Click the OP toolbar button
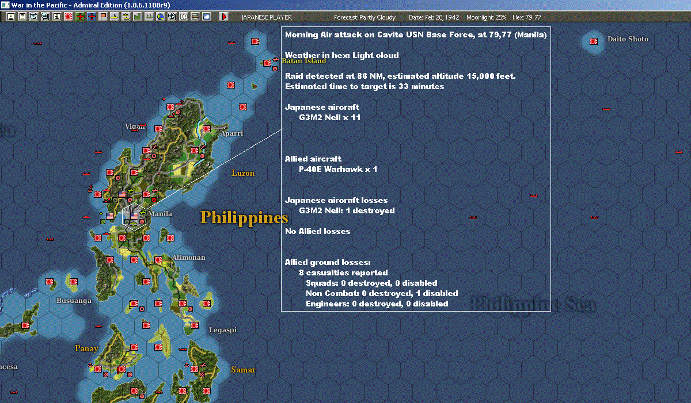The width and height of the screenshot is (691, 403). click(183, 17)
